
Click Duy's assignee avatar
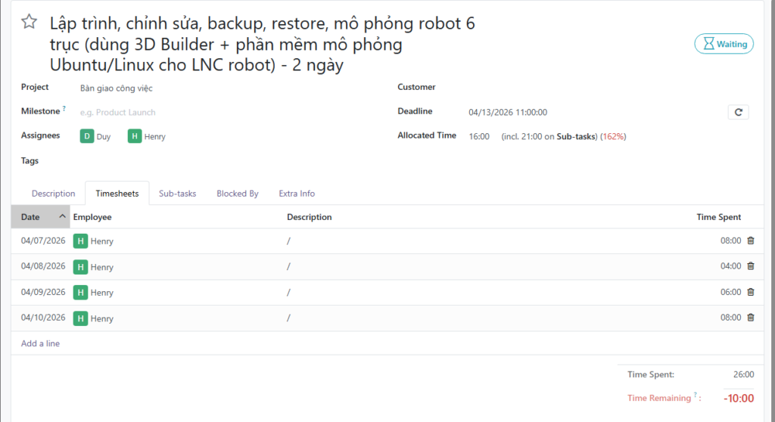87,136
